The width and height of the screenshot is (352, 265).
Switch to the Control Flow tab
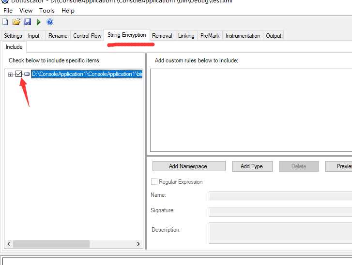click(87, 36)
